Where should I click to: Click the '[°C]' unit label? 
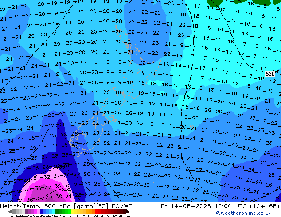point(102,206)
